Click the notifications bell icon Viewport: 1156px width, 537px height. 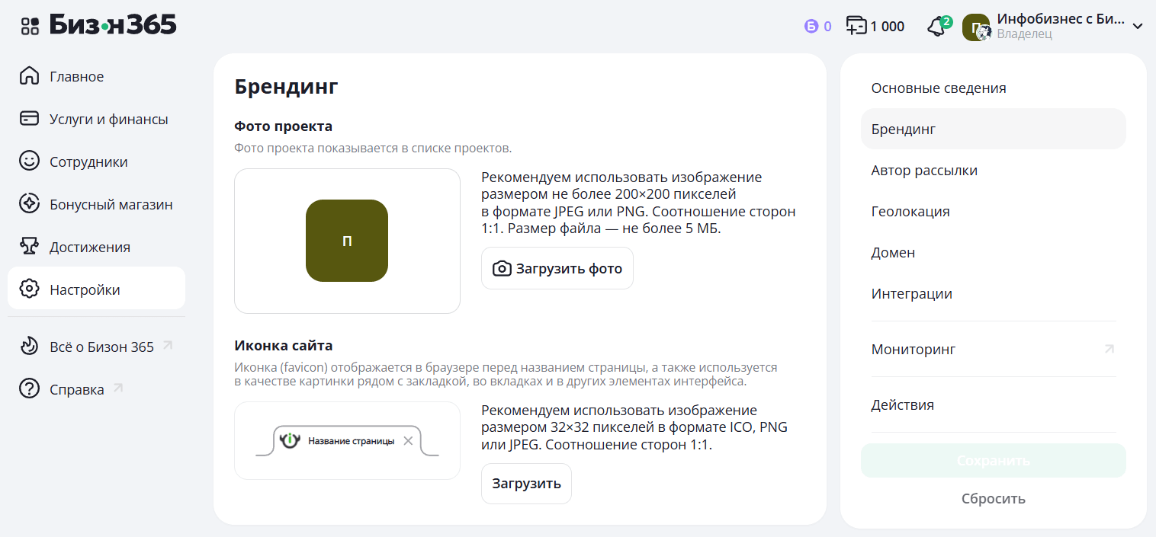(936, 27)
